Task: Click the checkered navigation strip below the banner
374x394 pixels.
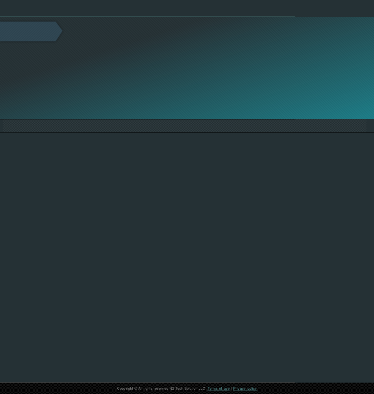Action: (185, 125)
